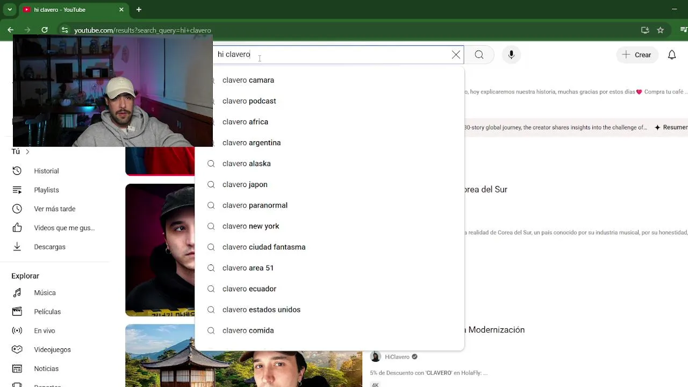The width and height of the screenshot is (688, 387).
Task: Start voice search with microphone icon
Action: (x=511, y=55)
